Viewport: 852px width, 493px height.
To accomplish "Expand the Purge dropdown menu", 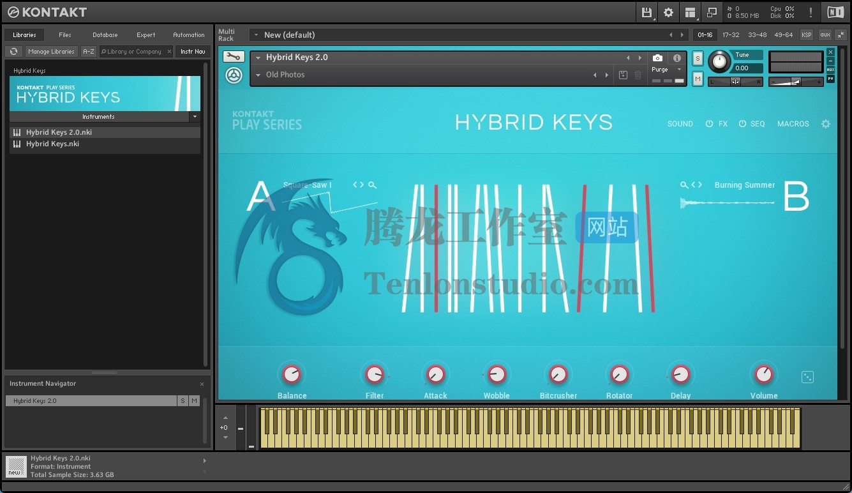I will click(x=679, y=70).
